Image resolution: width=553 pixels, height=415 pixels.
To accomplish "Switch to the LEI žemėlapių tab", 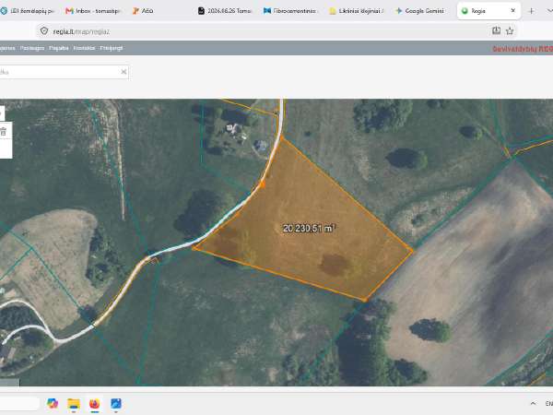I will point(29,11).
